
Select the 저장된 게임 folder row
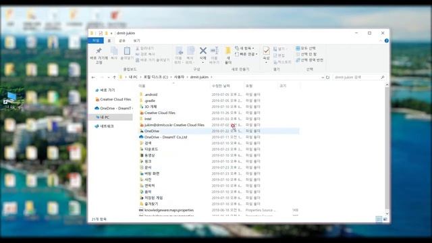[x=219, y=198]
